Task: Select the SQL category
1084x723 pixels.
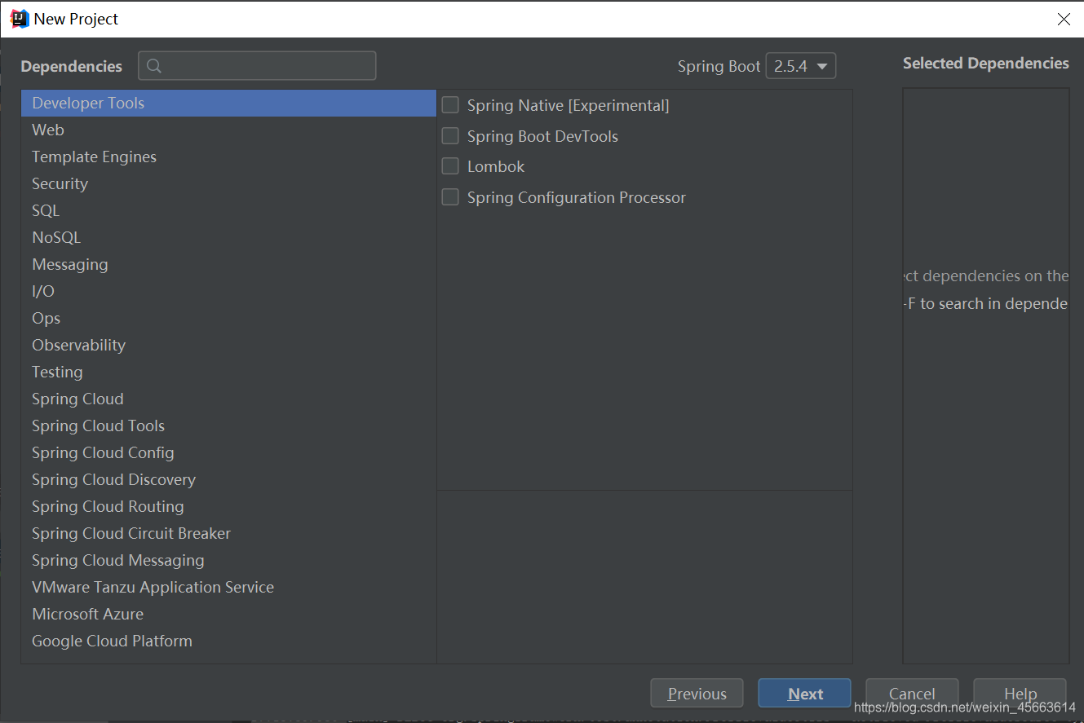Action: point(229,210)
